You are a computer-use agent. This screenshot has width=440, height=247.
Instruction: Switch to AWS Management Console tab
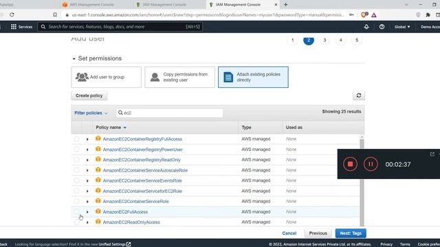(91, 5)
